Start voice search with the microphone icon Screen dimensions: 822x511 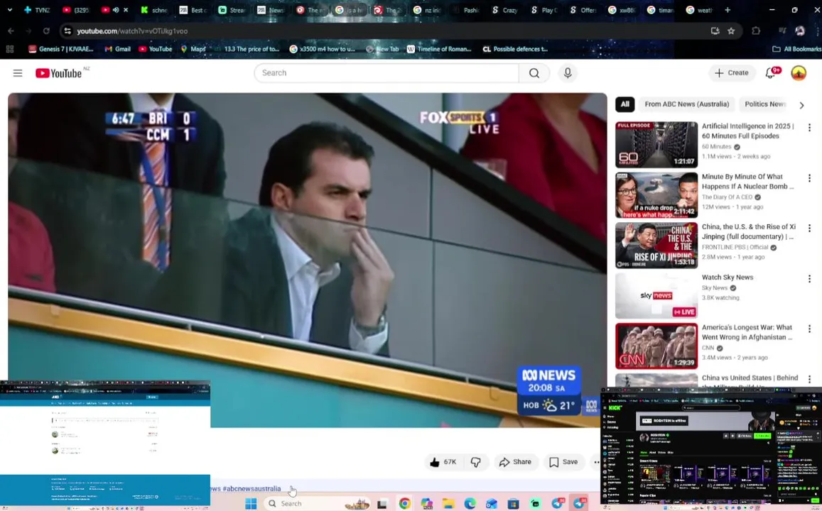(x=567, y=73)
